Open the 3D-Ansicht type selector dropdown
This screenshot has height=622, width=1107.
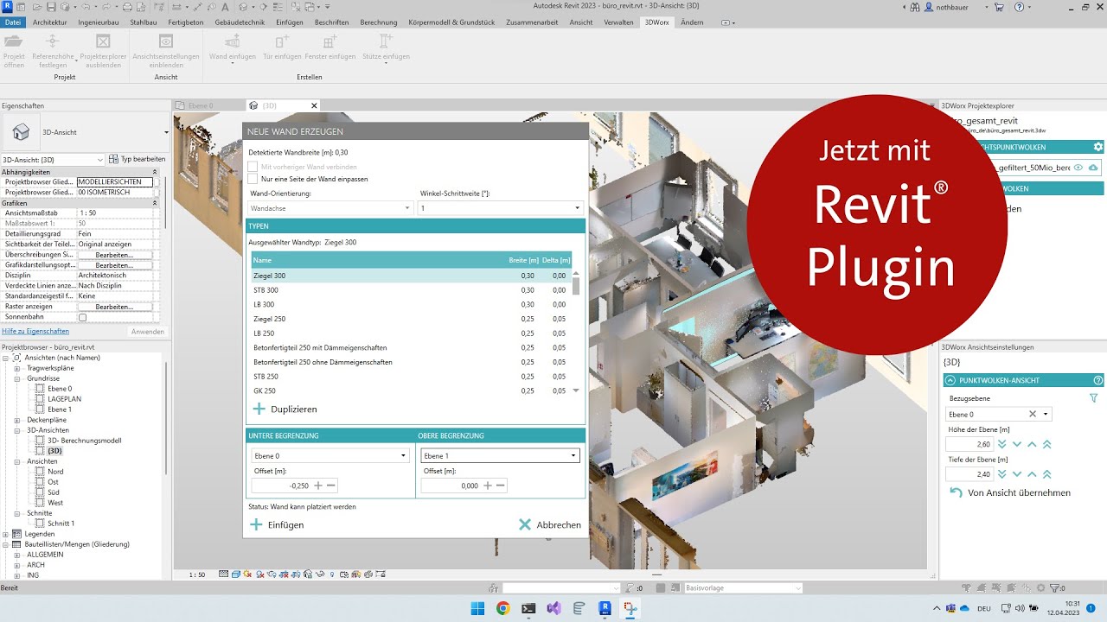166,132
